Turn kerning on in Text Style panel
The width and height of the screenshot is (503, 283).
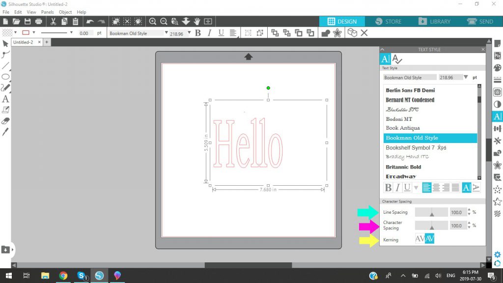(x=429, y=239)
